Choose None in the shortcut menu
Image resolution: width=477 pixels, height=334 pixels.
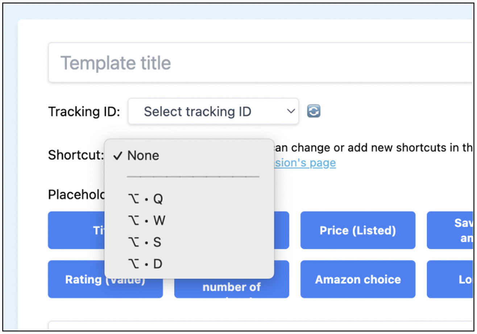coord(143,156)
